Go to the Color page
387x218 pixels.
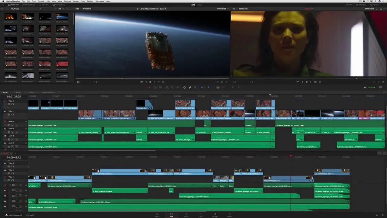point(200,215)
